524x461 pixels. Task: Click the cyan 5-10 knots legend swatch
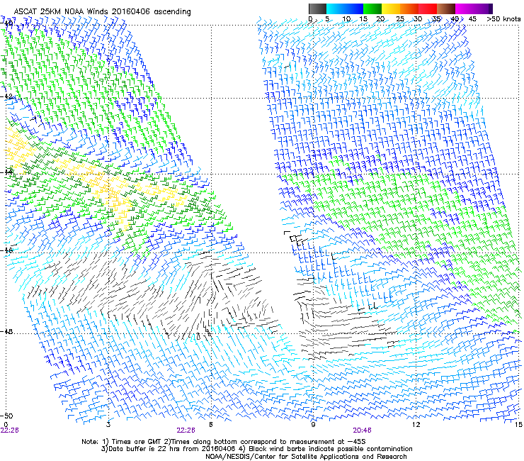(x=336, y=9)
